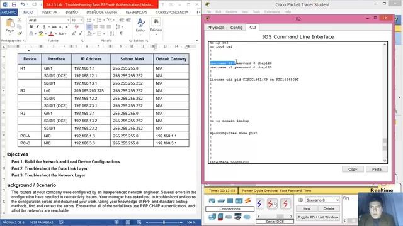The image size is (403, 226).
Task: Align the paragraph text right
Action: (x=102, y=27)
